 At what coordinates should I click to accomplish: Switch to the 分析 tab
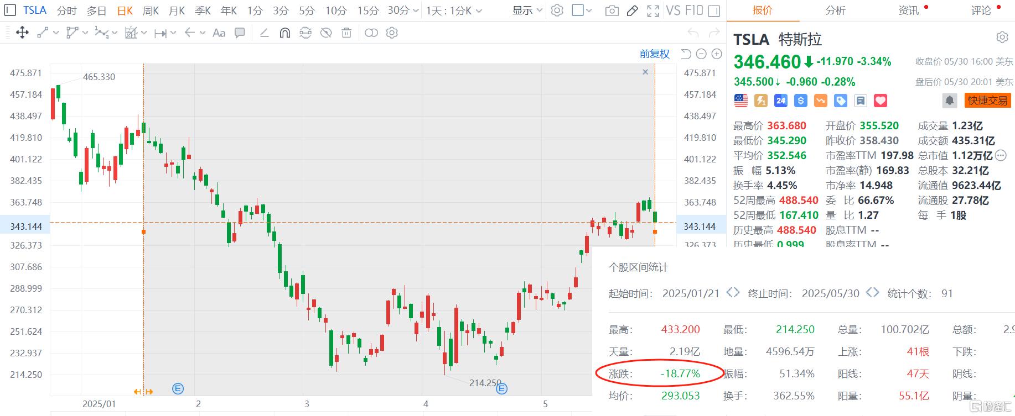pos(835,10)
